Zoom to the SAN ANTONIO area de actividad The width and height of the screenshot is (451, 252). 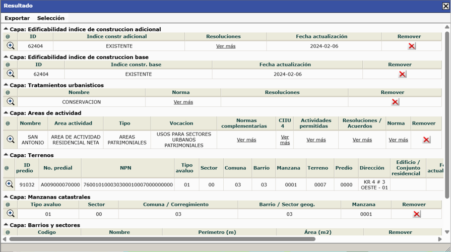click(x=11, y=140)
